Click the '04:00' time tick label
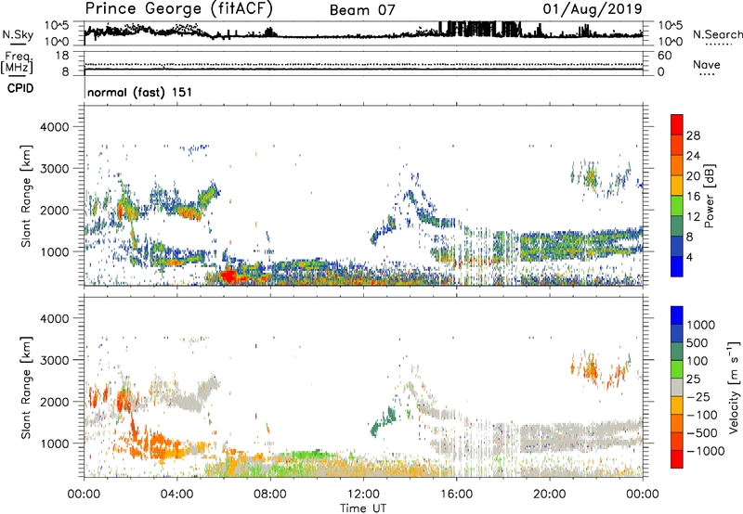 coord(177,495)
